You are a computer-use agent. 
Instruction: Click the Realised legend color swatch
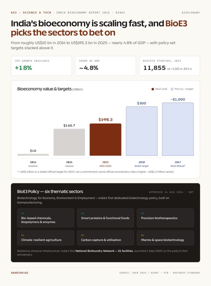(x=153, y=89)
